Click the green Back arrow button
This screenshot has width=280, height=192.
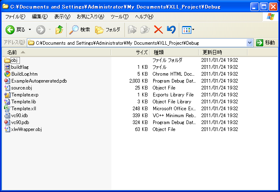pos(10,30)
